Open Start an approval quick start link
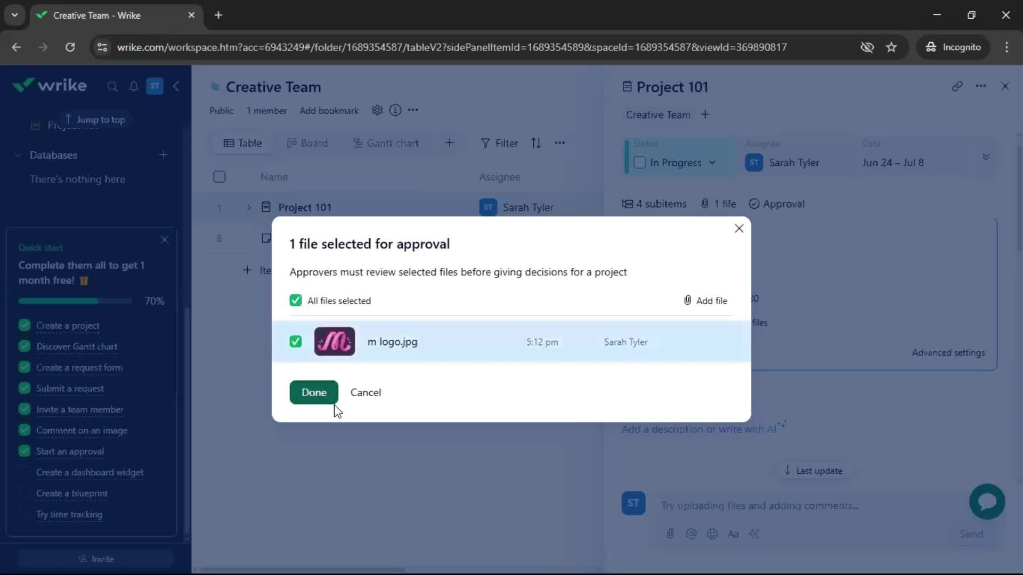 coord(70,451)
